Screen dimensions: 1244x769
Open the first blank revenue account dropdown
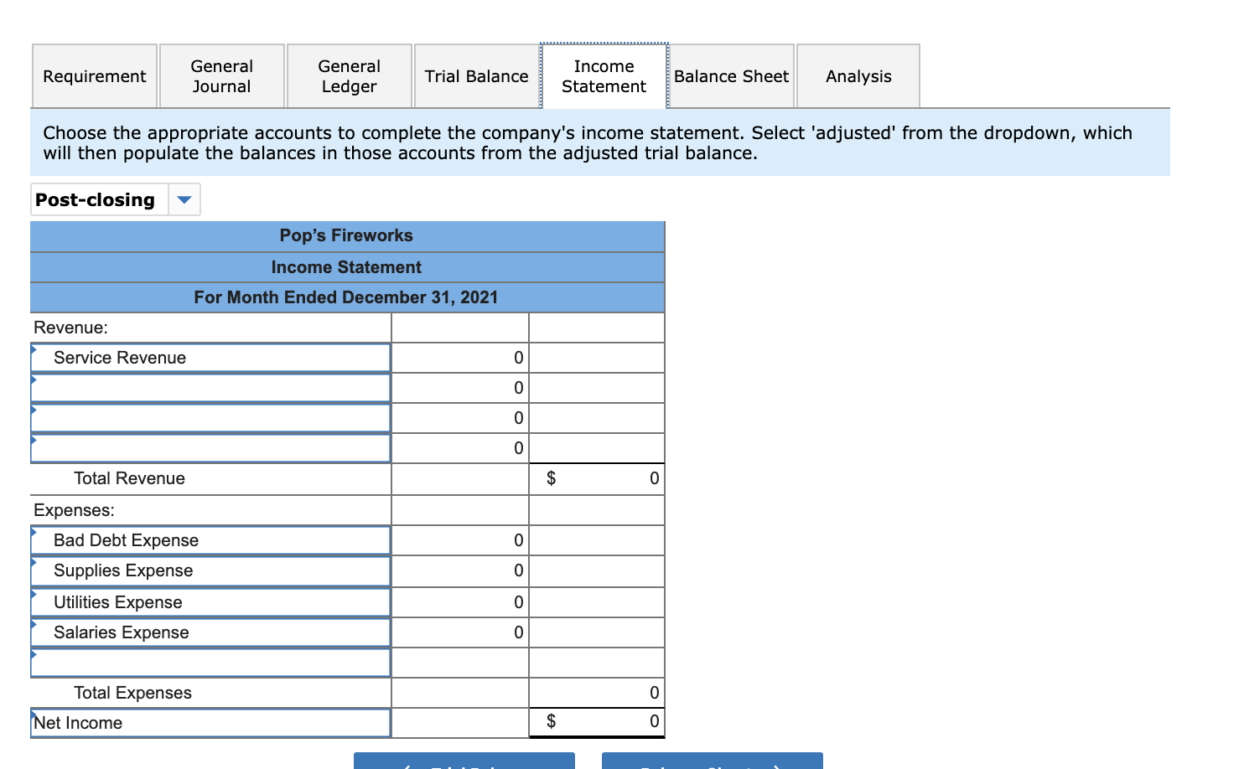coord(210,387)
